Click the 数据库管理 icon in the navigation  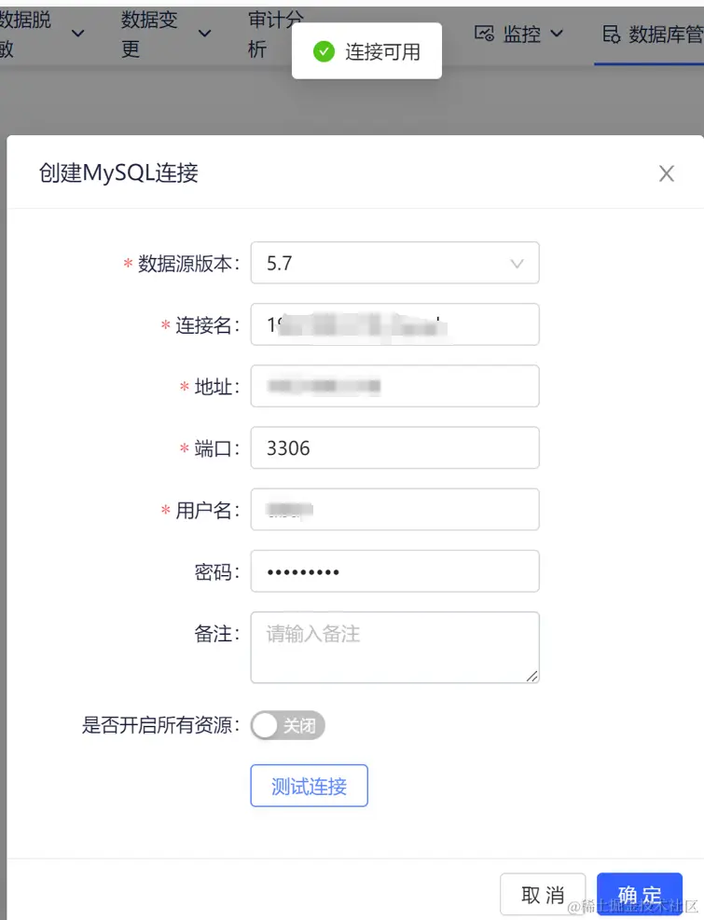click(x=611, y=34)
